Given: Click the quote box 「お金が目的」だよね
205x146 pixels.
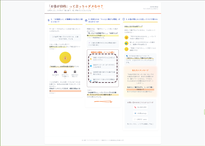Looking at the screenshot, I should (x=65, y=38).
